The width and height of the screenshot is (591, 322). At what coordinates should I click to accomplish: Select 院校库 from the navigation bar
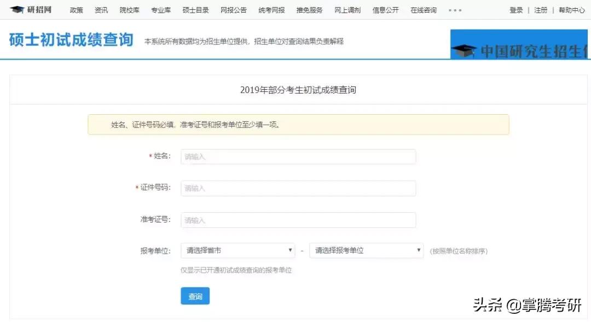[x=129, y=9]
